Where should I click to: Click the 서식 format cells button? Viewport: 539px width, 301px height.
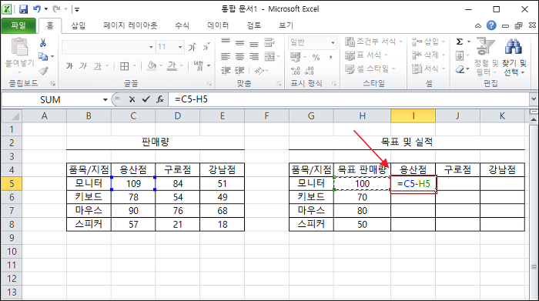pyautogui.click(x=428, y=69)
